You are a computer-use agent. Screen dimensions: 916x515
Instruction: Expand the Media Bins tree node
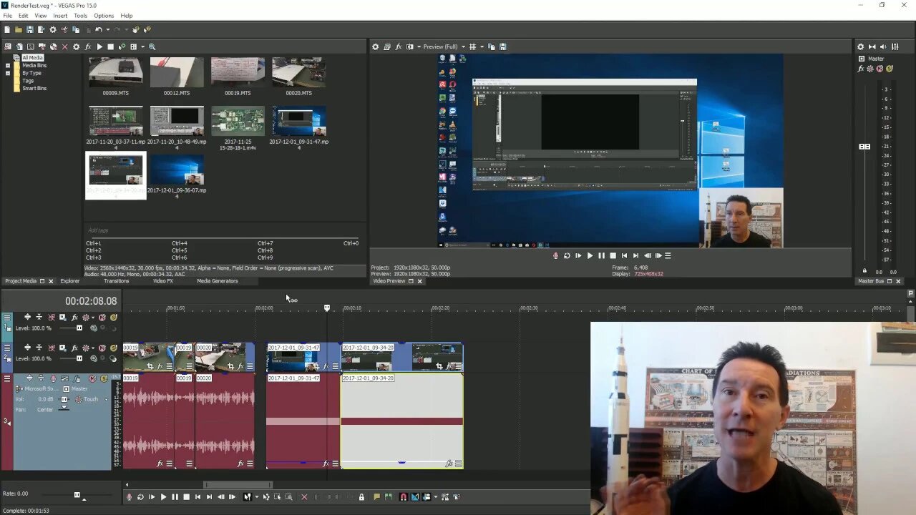pos(8,65)
